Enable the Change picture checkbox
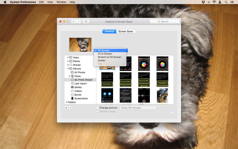This screenshot has height=149, width=238. 98,108
